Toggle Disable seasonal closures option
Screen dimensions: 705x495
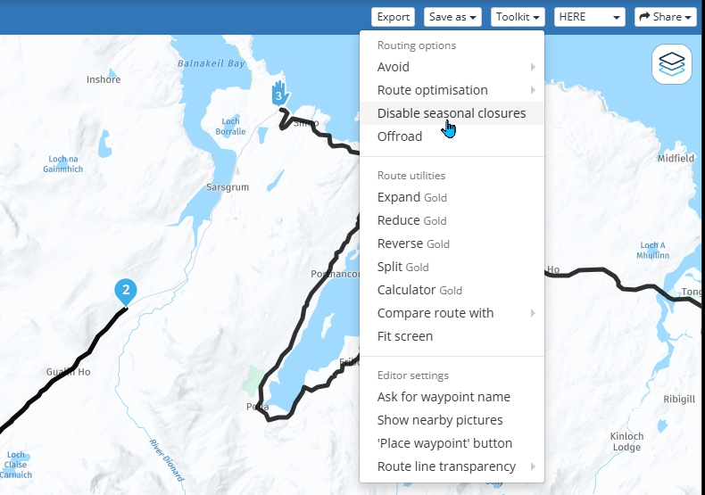[451, 113]
